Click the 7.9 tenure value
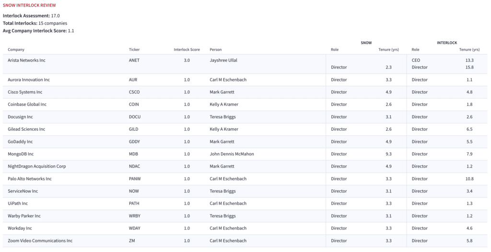The height and width of the screenshot is (252, 491). coord(469,154)
